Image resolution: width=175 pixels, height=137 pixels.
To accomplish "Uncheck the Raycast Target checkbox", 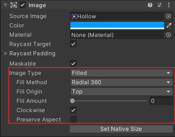I will click(x=73, y=44).
